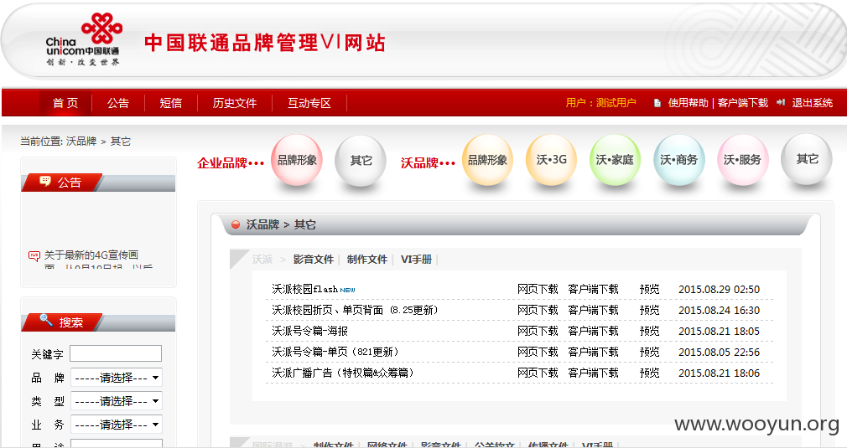Open 历史文件 in the navigation bar
The width and height of the screenshot is (847, 448).
pyautogui.click(x=235, y=103)
